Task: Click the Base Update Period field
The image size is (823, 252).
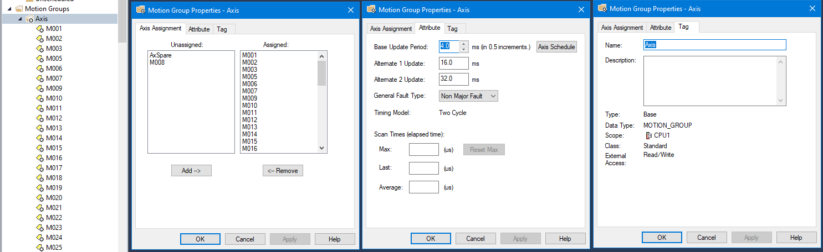Action: (x=453, y=46)
